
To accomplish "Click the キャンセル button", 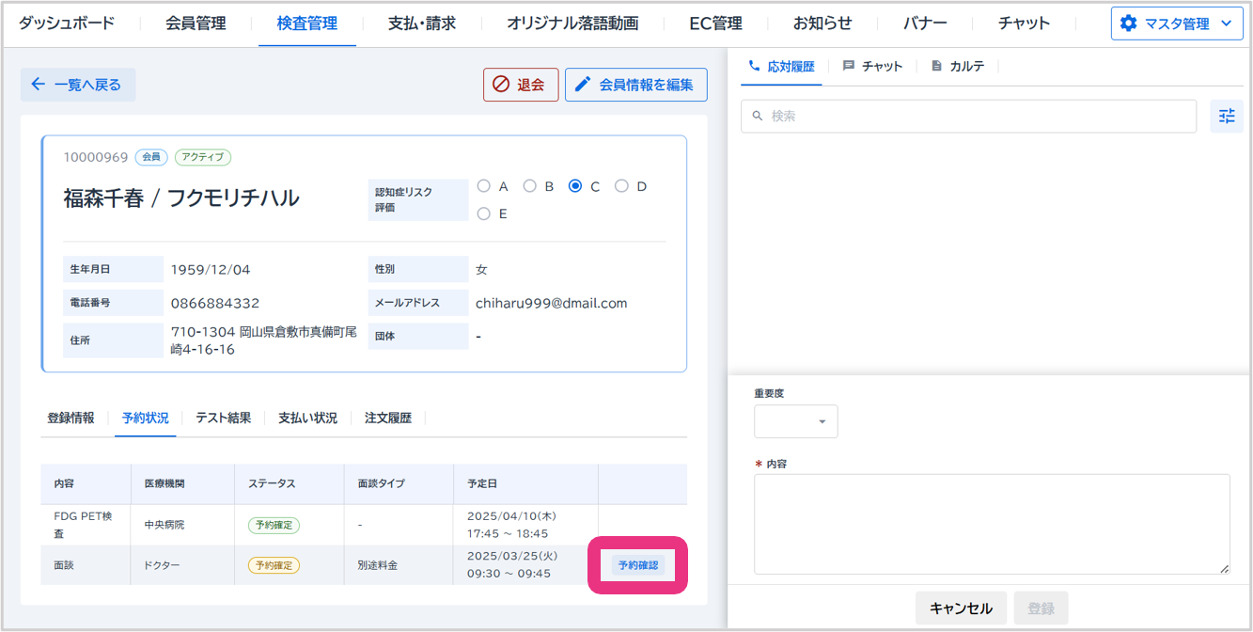I will (x=961, y=608).
